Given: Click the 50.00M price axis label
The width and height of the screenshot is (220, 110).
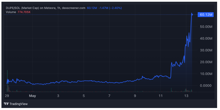Looking at the screenshot, I should click(206, 27).
